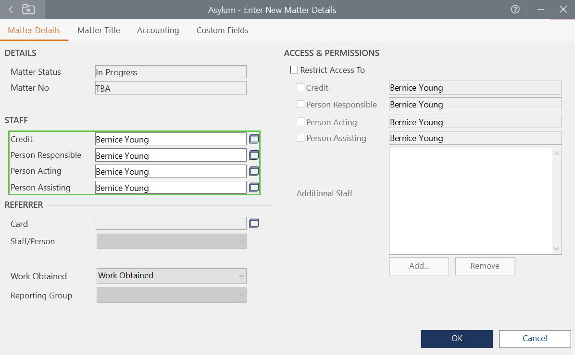Click into the Credit staff input field

(171, 139)
